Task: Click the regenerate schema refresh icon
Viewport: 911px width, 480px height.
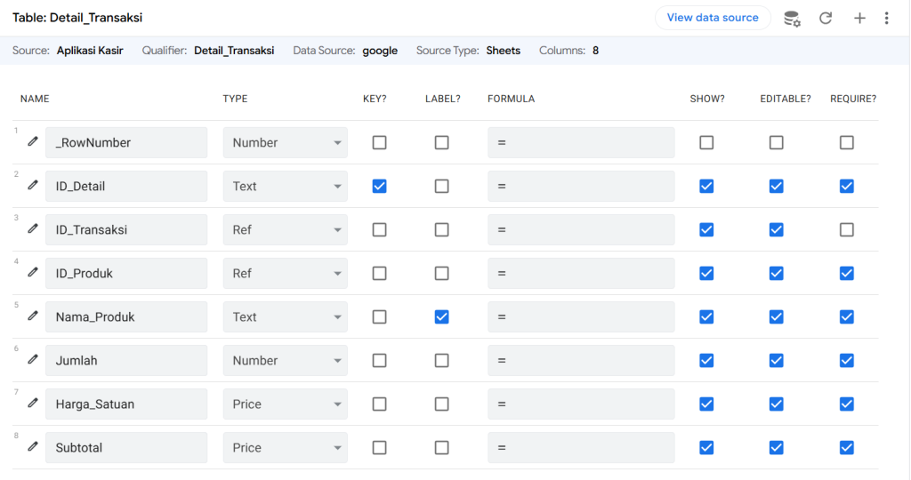Action: point(826,18)
